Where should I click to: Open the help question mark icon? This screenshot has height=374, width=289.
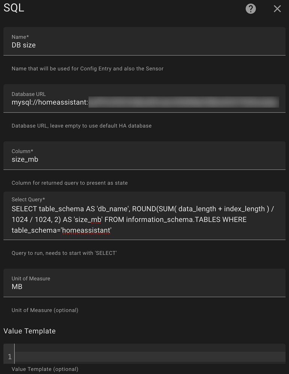(x=250, y=9)
